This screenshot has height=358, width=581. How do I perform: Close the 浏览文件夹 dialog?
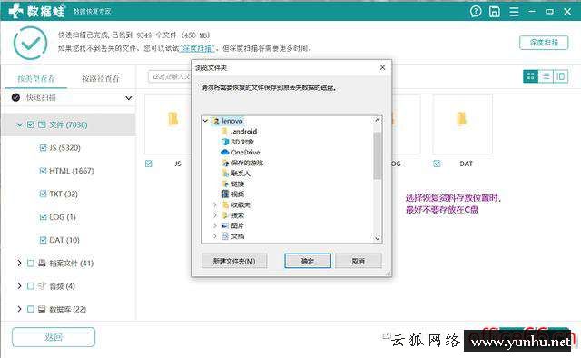pyautogui.click(x=383, y=67)
